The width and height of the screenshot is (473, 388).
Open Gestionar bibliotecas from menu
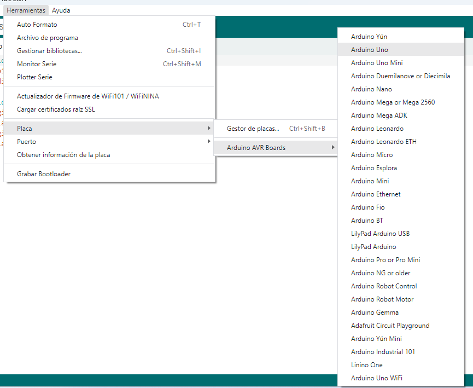50,51
